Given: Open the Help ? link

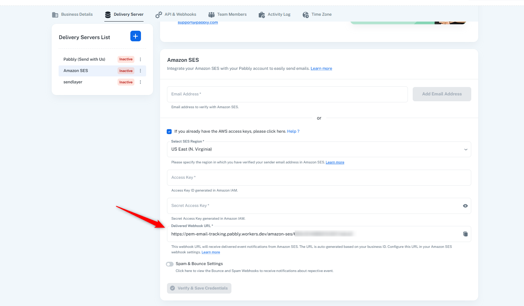Looking at the screenshot, I should click(293, 131).
